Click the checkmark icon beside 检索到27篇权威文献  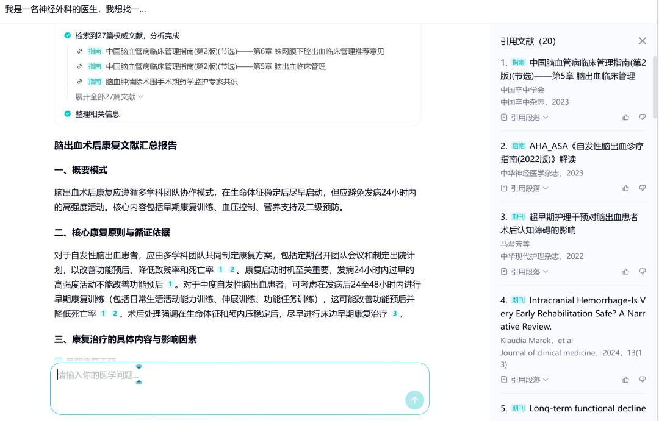pyautogui.click(x=67, y=35)
